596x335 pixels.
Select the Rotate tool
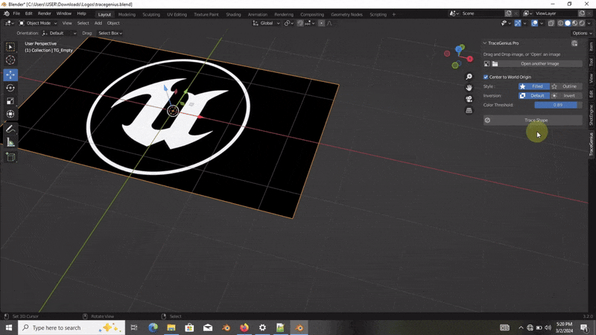pos(10,88)
